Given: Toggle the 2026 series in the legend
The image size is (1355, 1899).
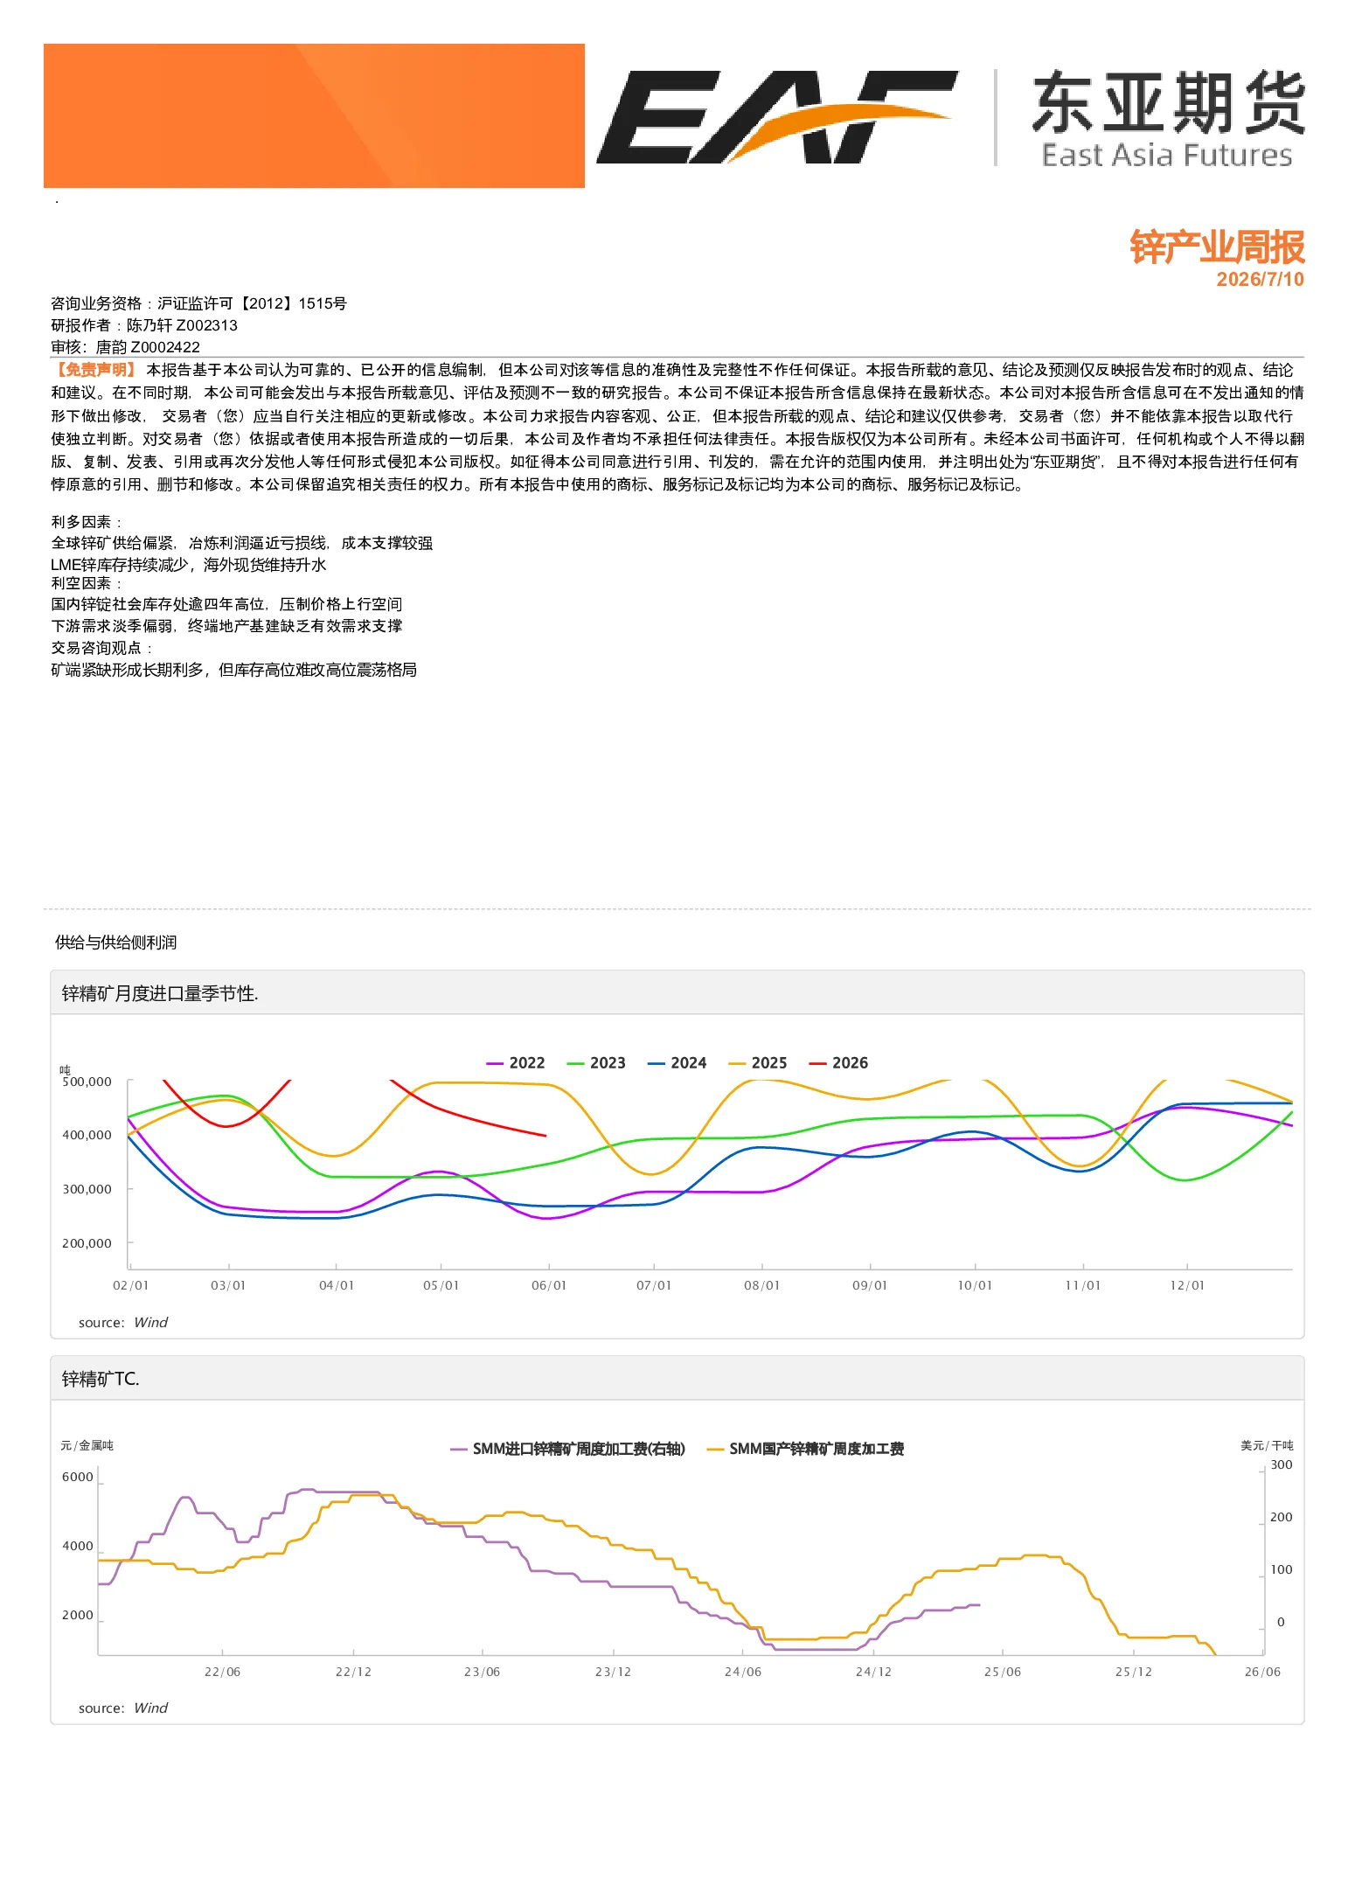Looking at the screenshot, I should coord(838,1063).
